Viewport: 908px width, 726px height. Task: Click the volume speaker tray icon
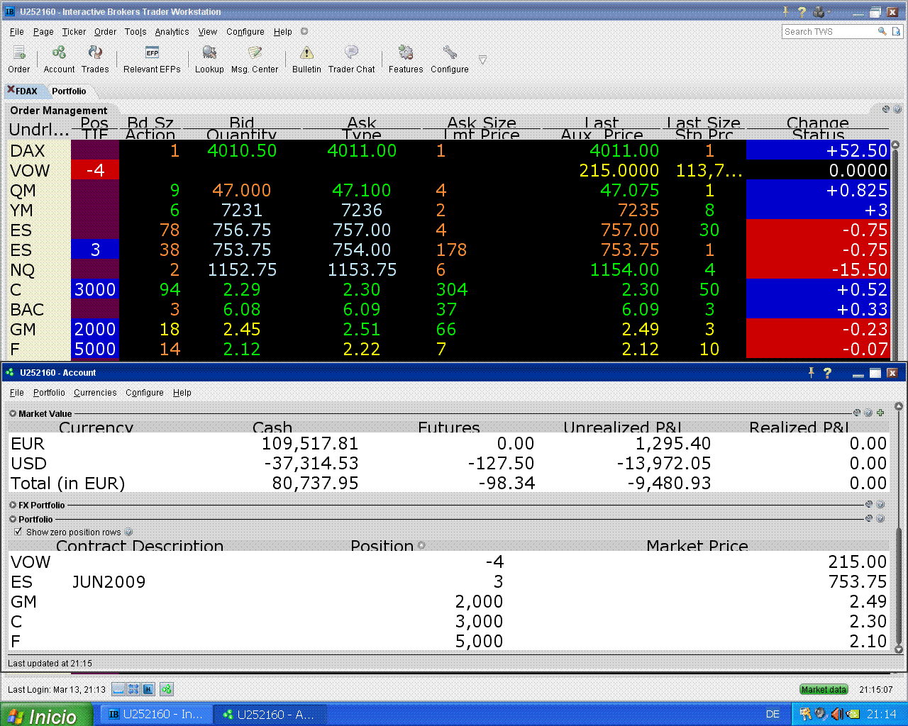click(836, 714)
